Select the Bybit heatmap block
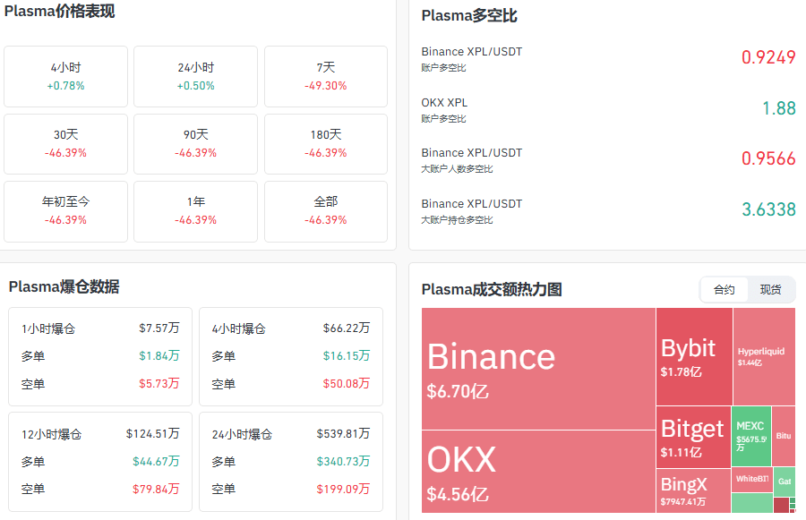Viewport: 806px width, 520px height. click(693, 356)
